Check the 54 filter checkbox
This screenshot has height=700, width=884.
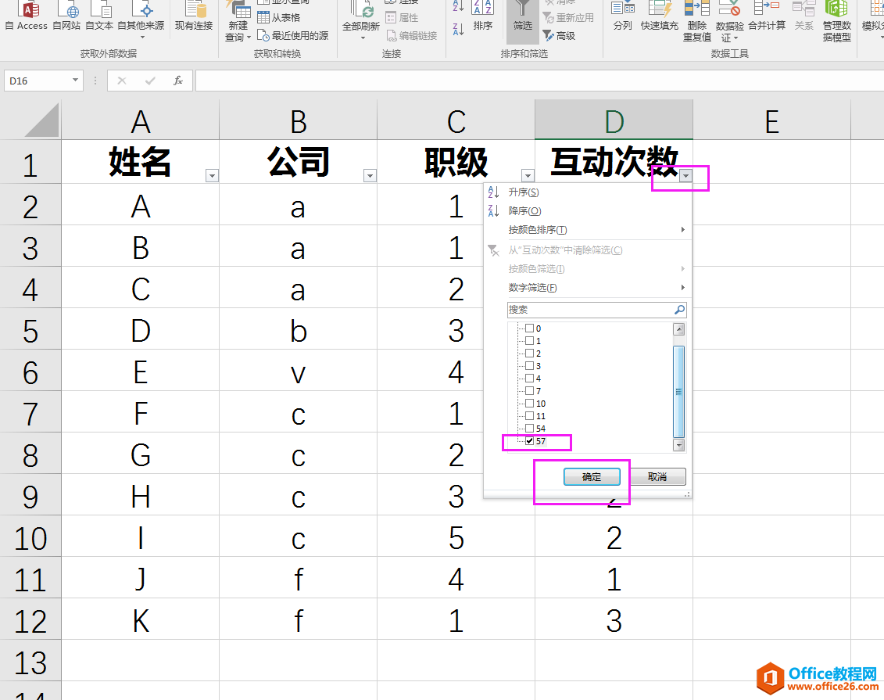[529, 428]
